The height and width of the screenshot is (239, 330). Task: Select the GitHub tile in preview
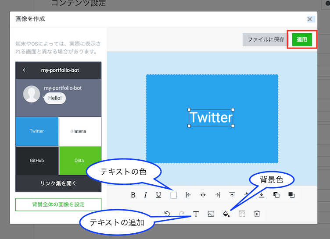coord(37,161)
